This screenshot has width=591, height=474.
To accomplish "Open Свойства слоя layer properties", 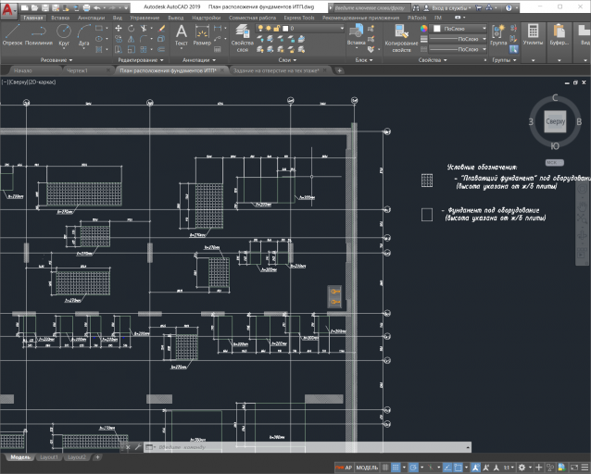I will pyautogui.click(x=243, y=37).
